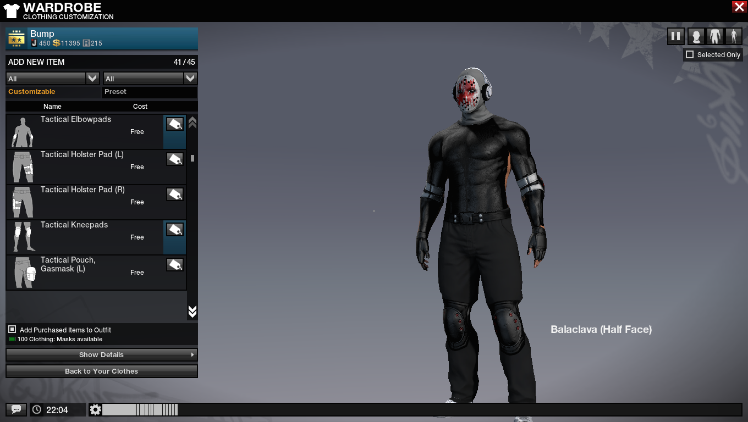Jump to bottom of item list

coord(193,312)
